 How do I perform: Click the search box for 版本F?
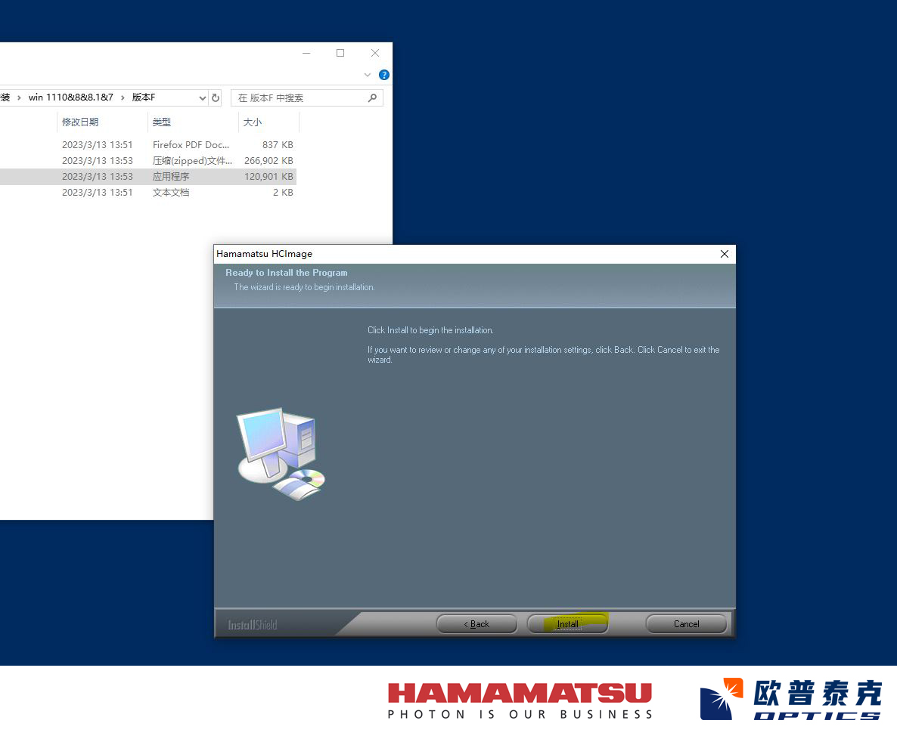click(x=299, y=98)
